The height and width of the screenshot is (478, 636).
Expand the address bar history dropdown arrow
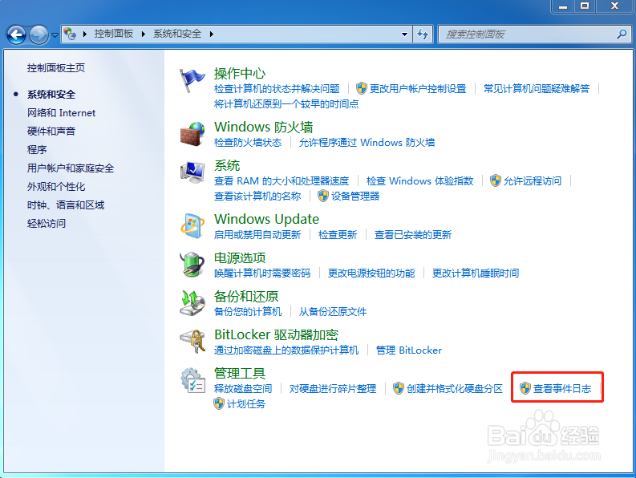[404, 34]
